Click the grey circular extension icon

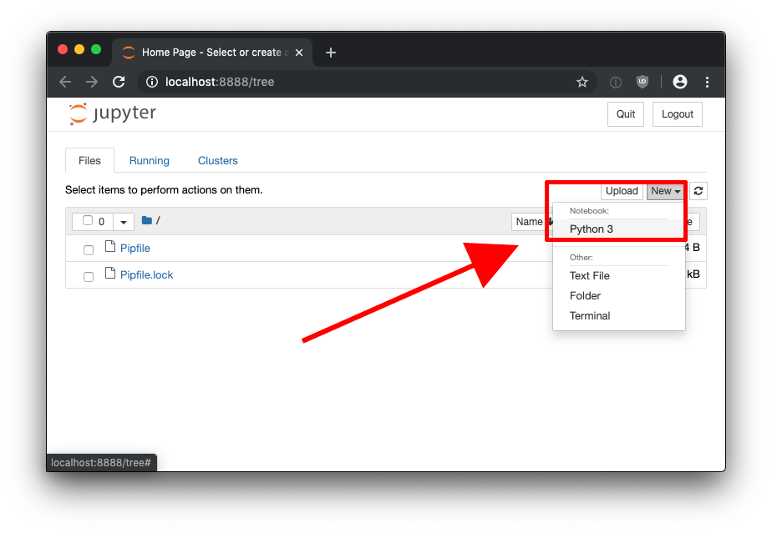point(616,82)
